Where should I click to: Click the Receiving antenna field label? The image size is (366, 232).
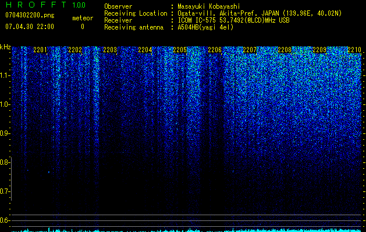click(134, 27)
